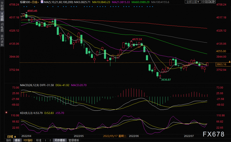Click the 标普500 日线 chart title
231x142 pixels.
pyautogui.click(x=30, y=2)
